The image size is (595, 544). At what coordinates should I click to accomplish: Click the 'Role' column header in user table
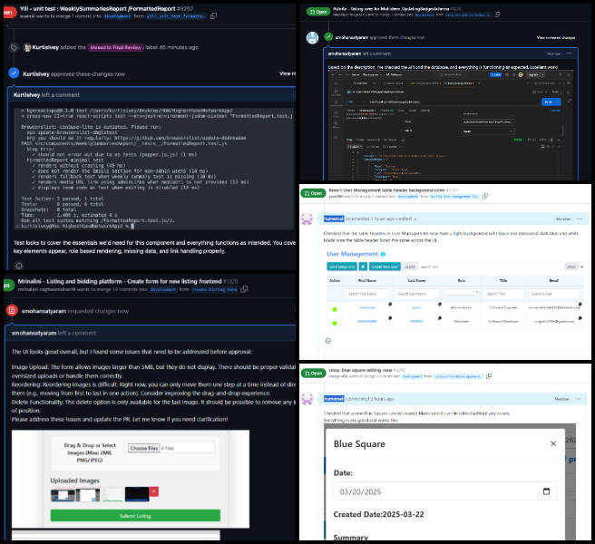pyautogui.click(x=462, y=281)
